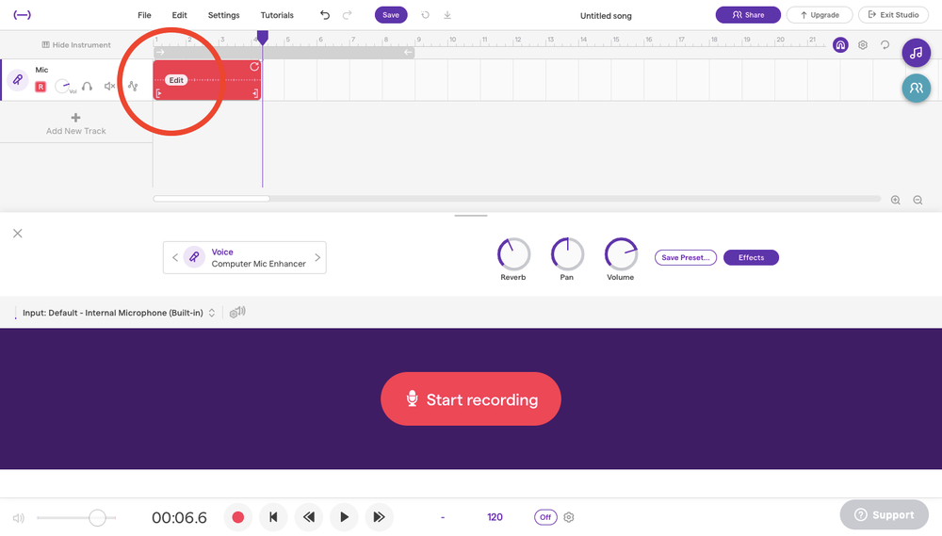Restore history with the revert icon
The width and height of the screenshot is (942, 536).
coord(426,15)
